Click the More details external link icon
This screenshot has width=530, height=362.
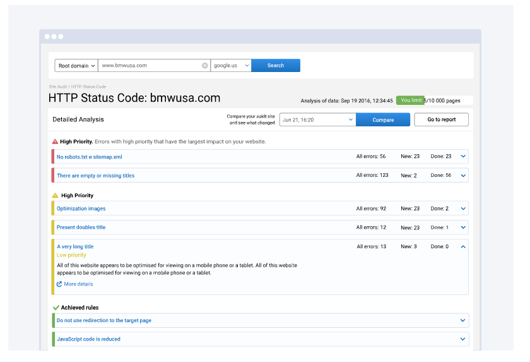(59, 284)
